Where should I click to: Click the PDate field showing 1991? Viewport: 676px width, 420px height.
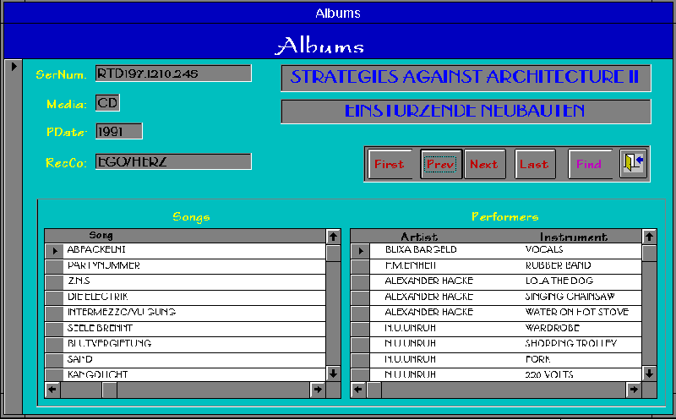click(118, 132)
